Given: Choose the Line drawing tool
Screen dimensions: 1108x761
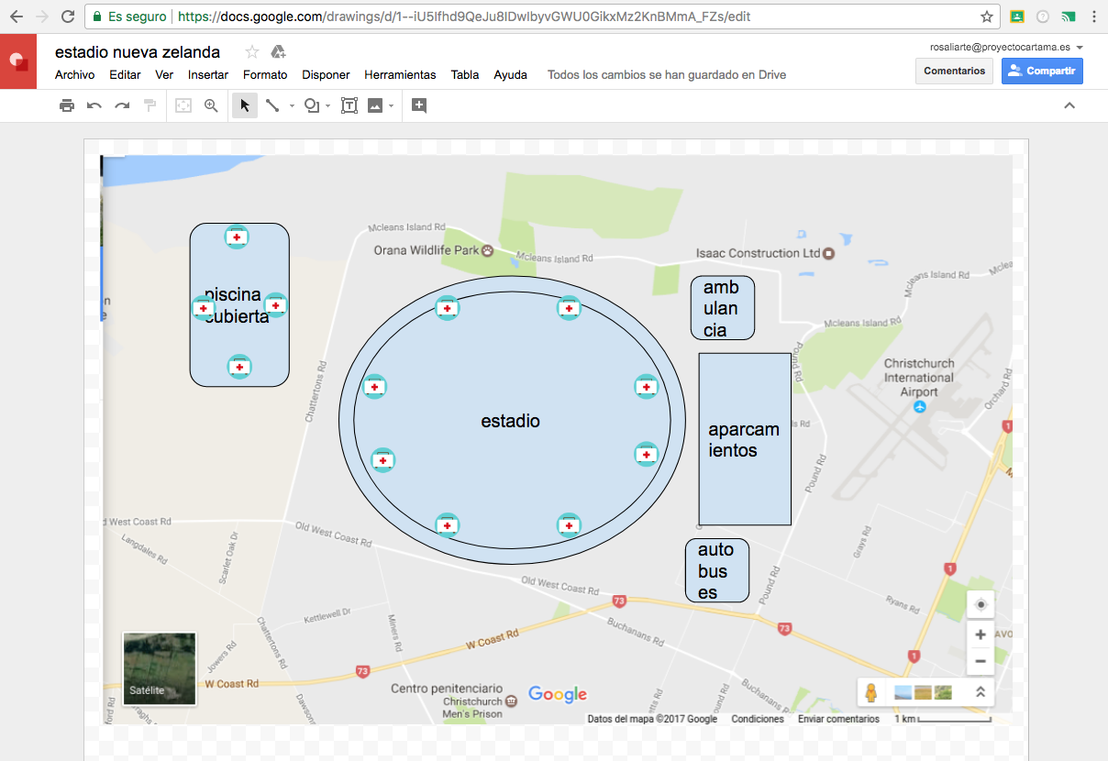Looking at the screenshot, I should click(272, 105).
